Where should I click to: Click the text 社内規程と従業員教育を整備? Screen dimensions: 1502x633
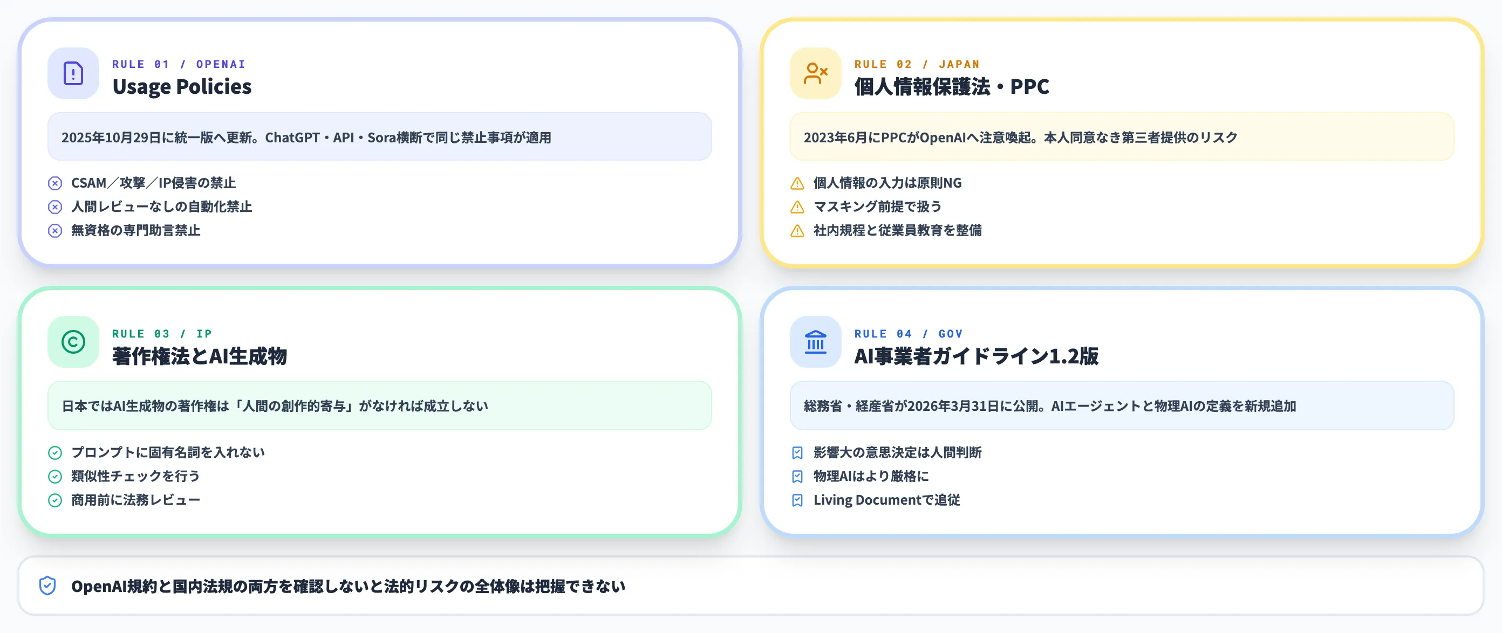pos(897,230)
